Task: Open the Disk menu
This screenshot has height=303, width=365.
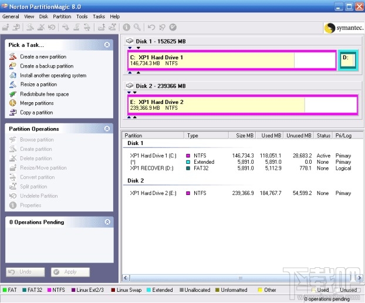Action: tap(43, 16)
